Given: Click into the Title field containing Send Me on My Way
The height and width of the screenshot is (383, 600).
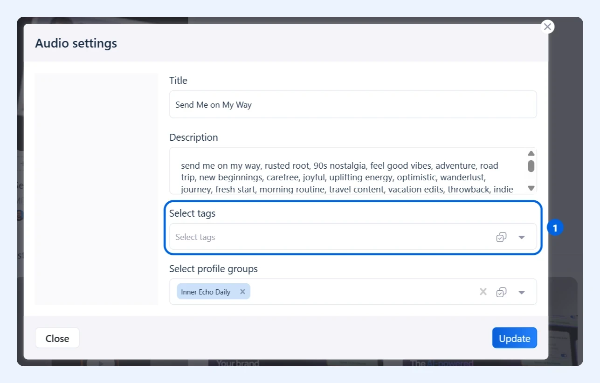Looking at the screenshot, I should tap(353, 104).
